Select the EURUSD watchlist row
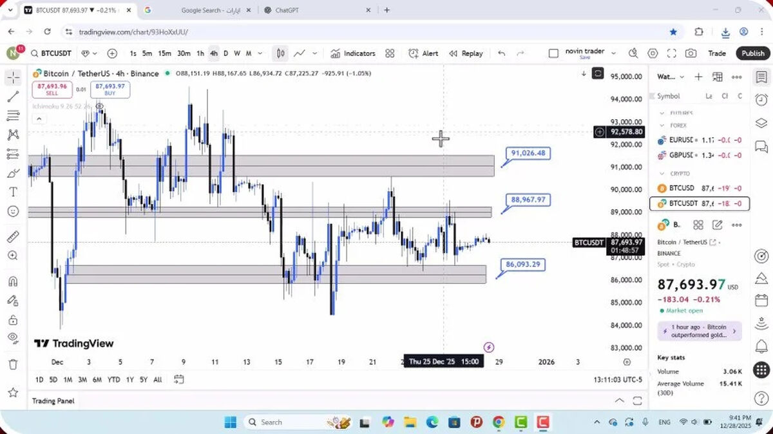Screen dimensions: 773x434 700,140
